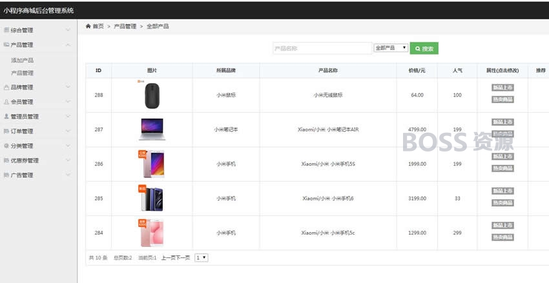The width and height of the screenshot is (549, 283).
Task: Open the 全部产品 filter dropdown
Action: click(391, 48)
